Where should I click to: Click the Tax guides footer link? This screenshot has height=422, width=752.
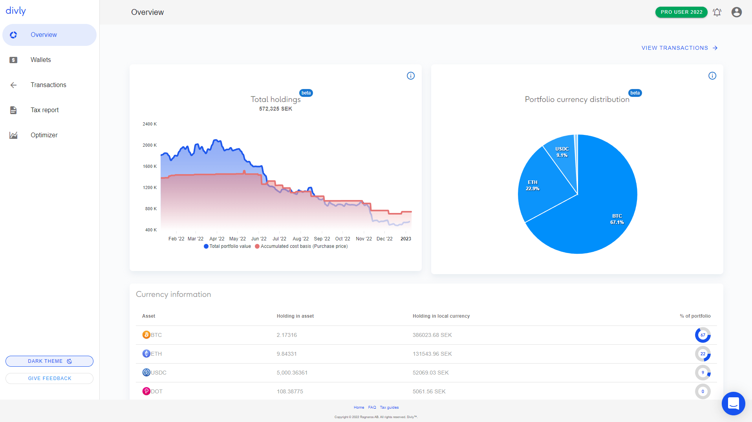[x=389, y=407]
